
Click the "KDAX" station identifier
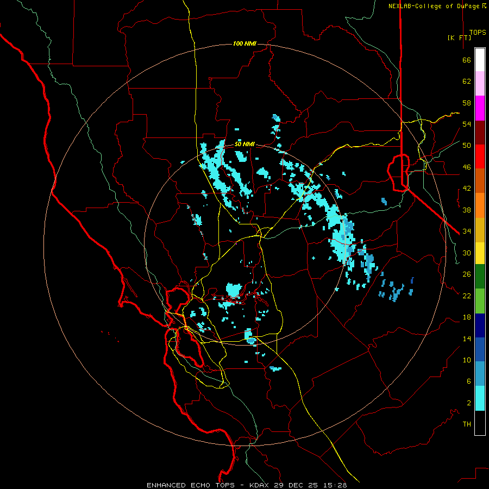click(x=260, y=485)
